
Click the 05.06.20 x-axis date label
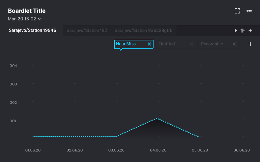(x=200, y=150)
